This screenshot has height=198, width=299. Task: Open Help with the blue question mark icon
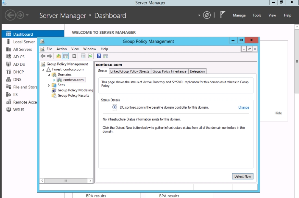99,56
